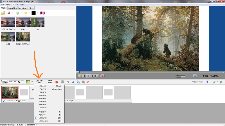Open the add photos folder icon
The image size is (225, 126).
coord(3,13)
